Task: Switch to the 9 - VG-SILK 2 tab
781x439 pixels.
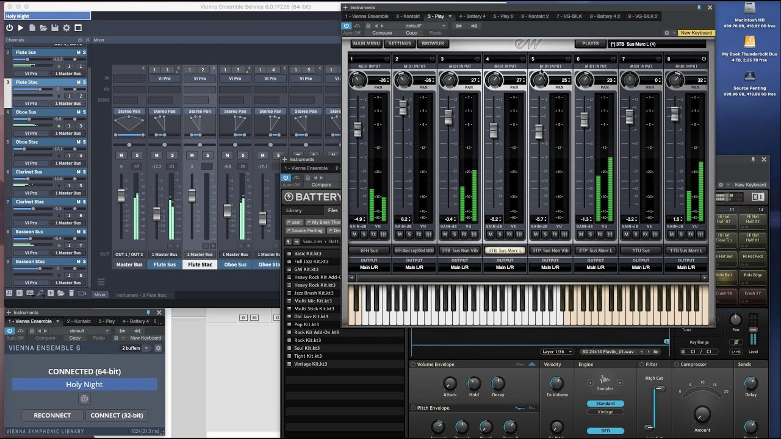Action: [642, 16]
